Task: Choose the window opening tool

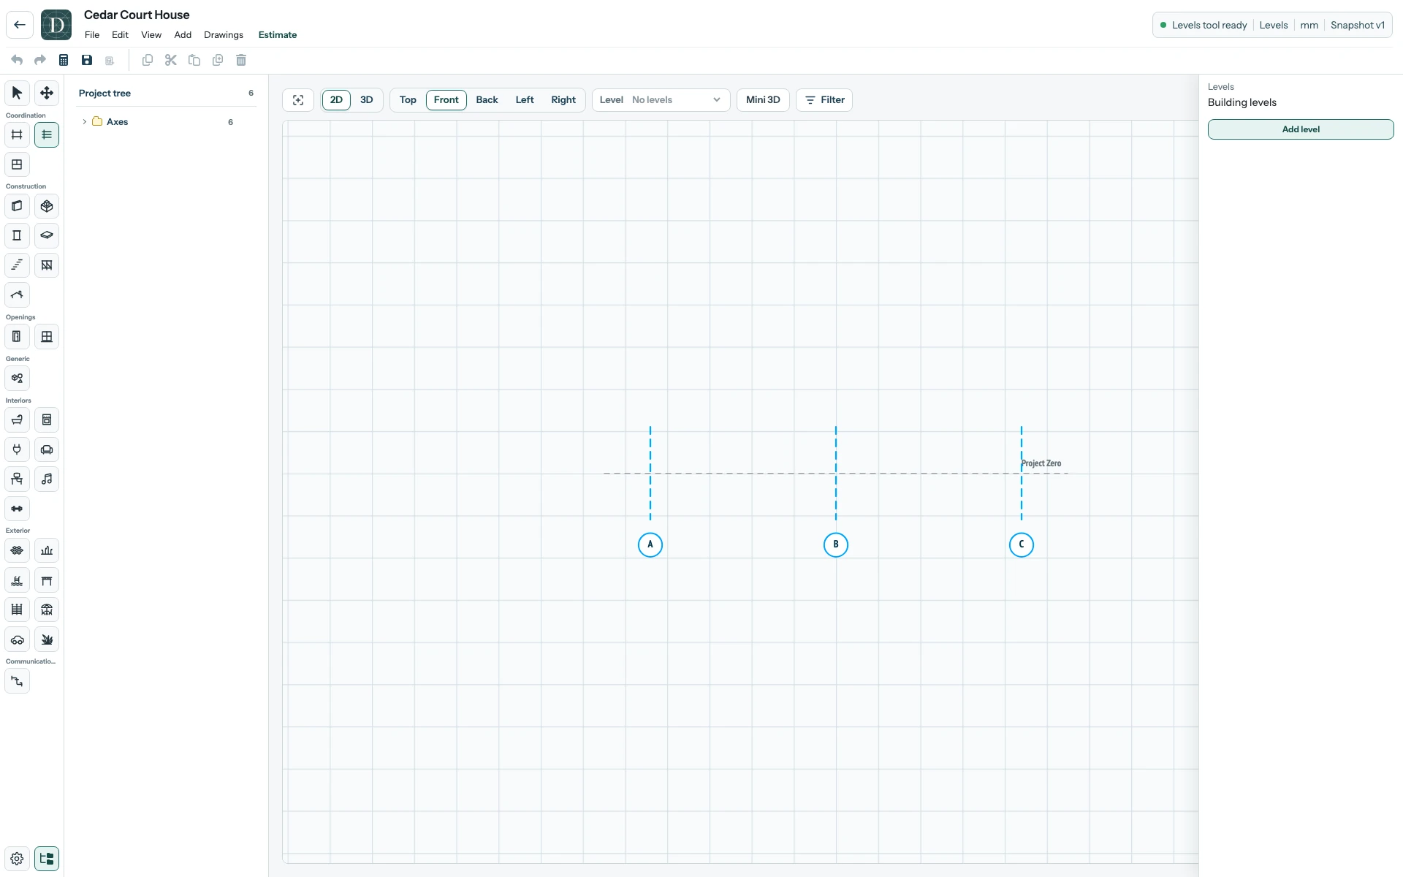Action: [x=47, y=337]
